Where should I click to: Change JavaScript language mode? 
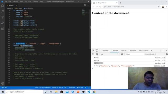72,88
